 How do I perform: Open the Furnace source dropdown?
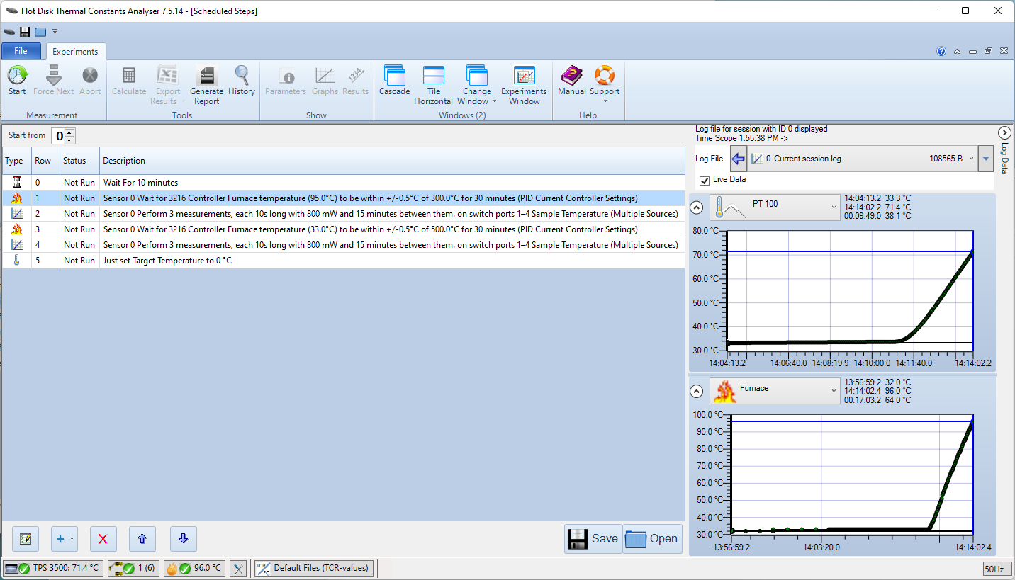[x=775, y=391]
